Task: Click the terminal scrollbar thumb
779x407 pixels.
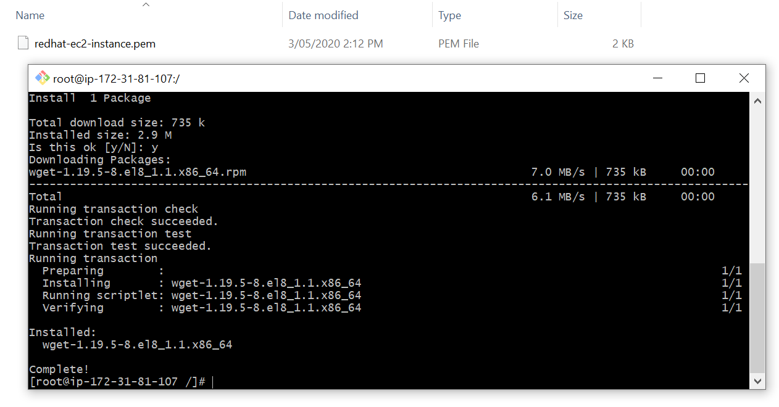Action: 757,318
